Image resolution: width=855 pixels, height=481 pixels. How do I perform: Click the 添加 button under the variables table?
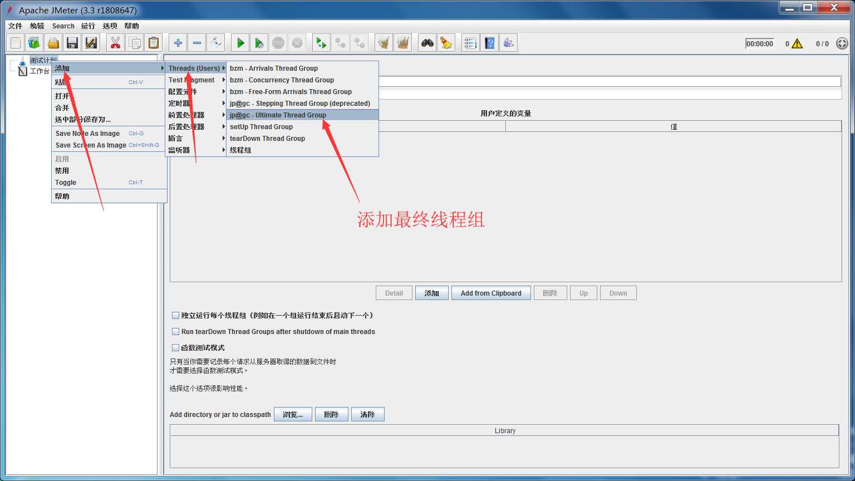(x=432, y=293)
